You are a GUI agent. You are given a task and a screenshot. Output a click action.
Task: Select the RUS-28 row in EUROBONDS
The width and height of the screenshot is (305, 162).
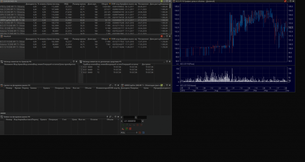pos(85,12)
